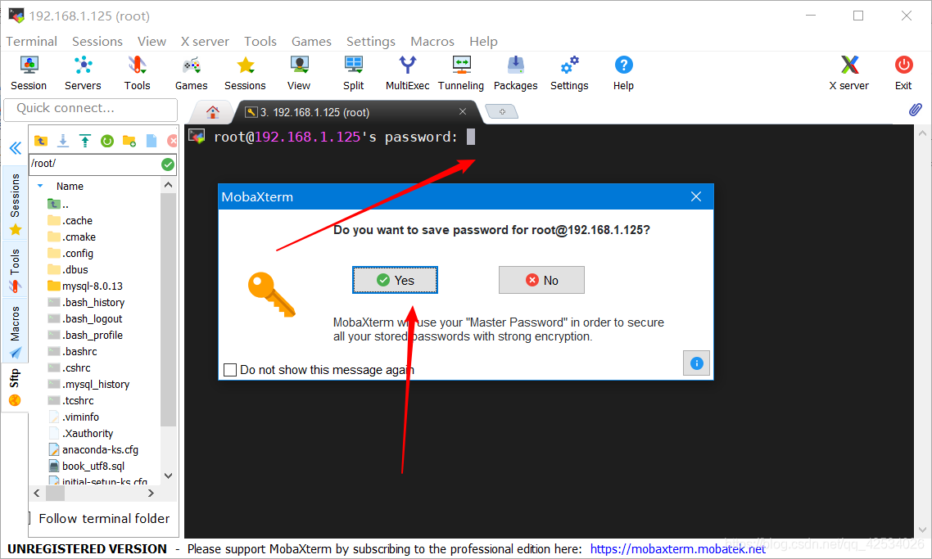Screen dimensions: 932x559
Task: Select the .bash_history file
Action: coord(93,302)
